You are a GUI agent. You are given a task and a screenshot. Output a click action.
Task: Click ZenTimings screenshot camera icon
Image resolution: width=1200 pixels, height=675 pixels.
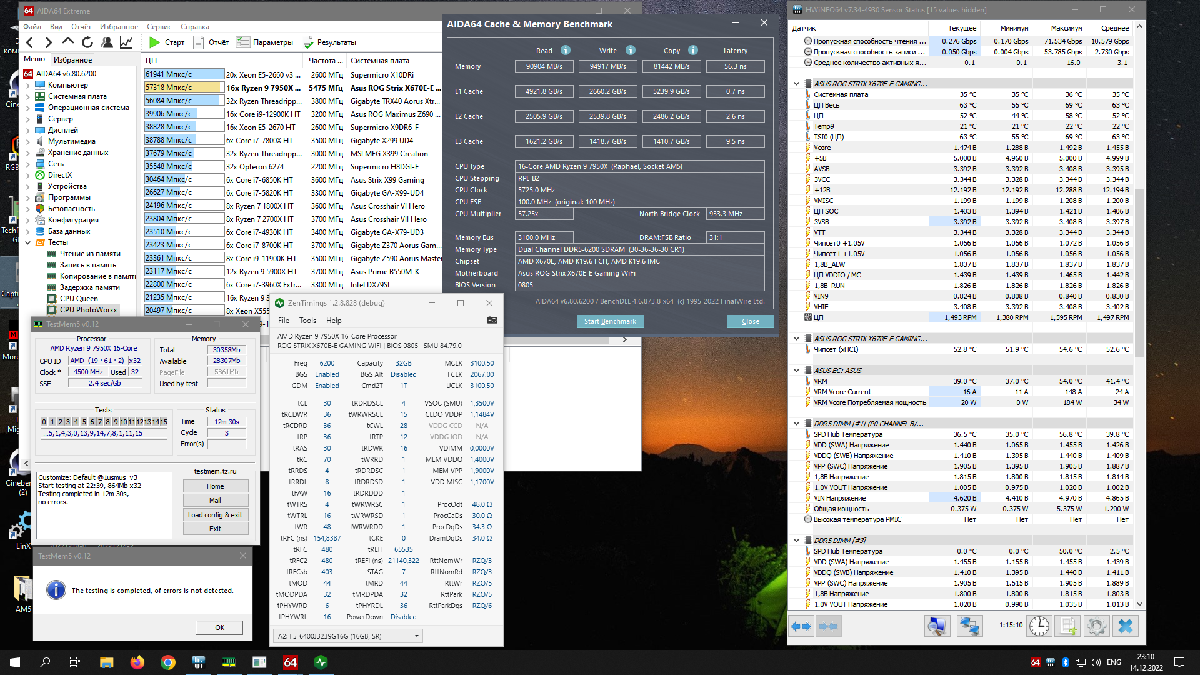tap(492, 321)
